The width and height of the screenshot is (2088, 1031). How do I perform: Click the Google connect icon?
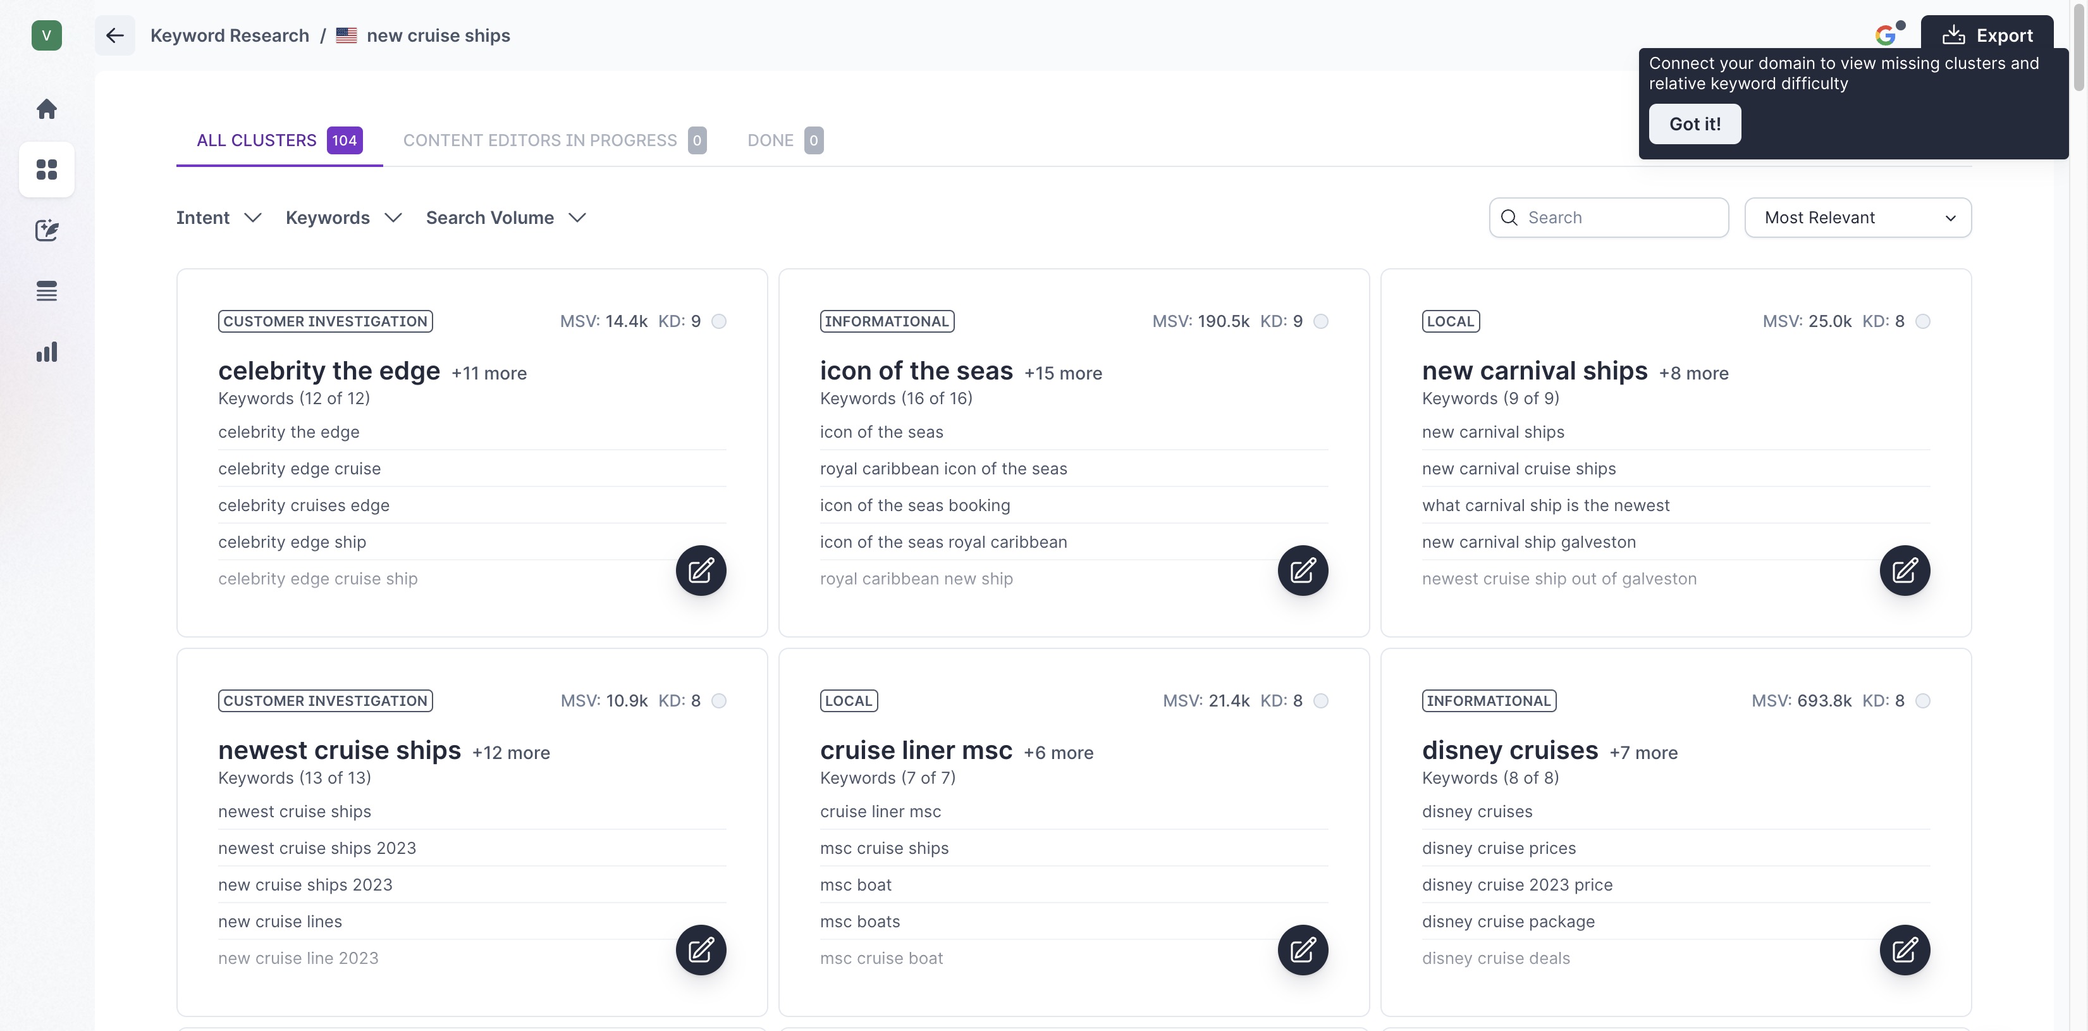click(x=1886, y=35)
